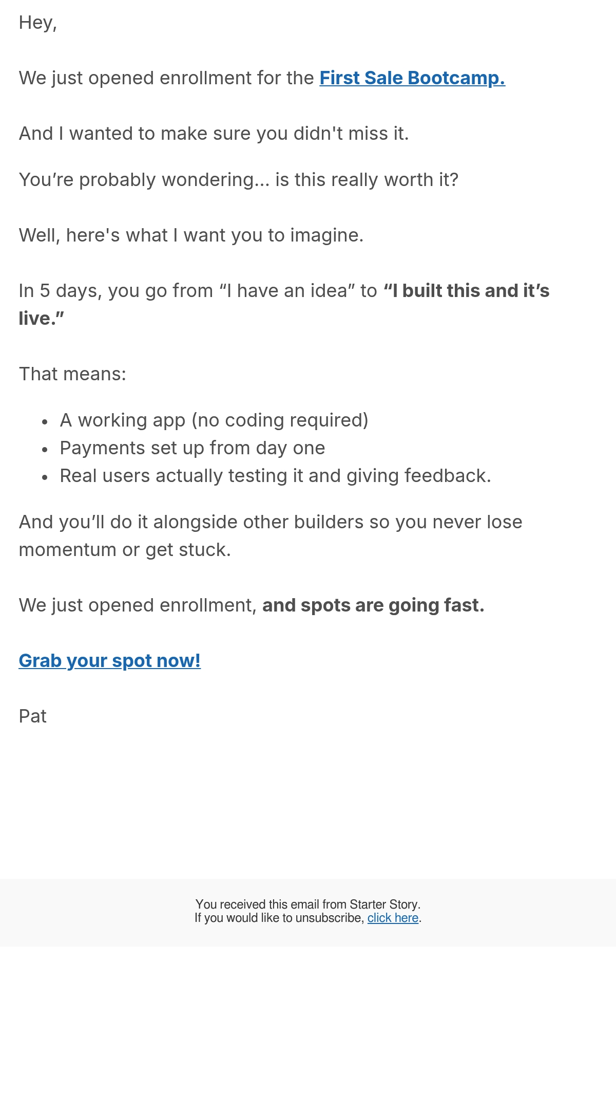This screenshot has width=616, height=1110.
Task: Click the 'alongside other builders' paragraph
Action: pos(271,536)
